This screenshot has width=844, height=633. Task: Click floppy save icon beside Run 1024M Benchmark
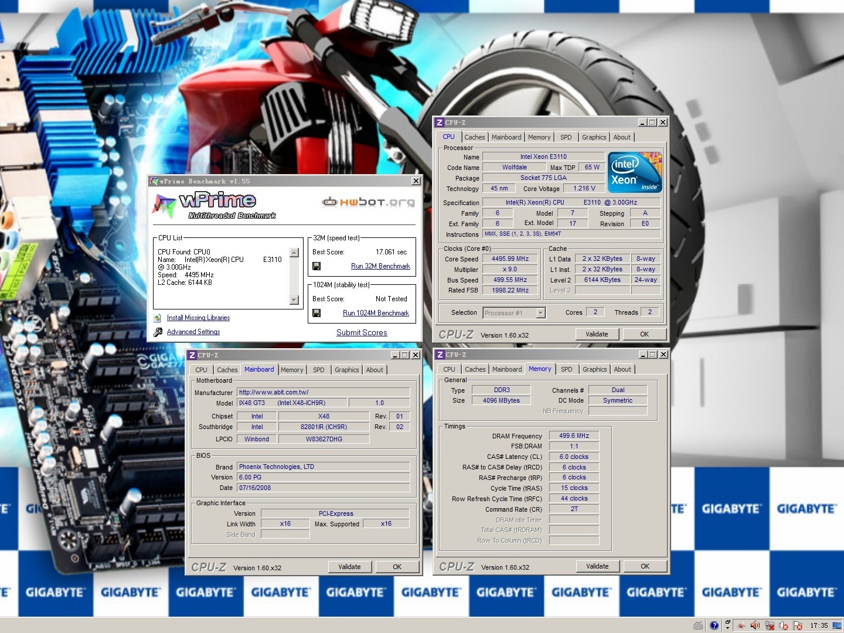316,313
